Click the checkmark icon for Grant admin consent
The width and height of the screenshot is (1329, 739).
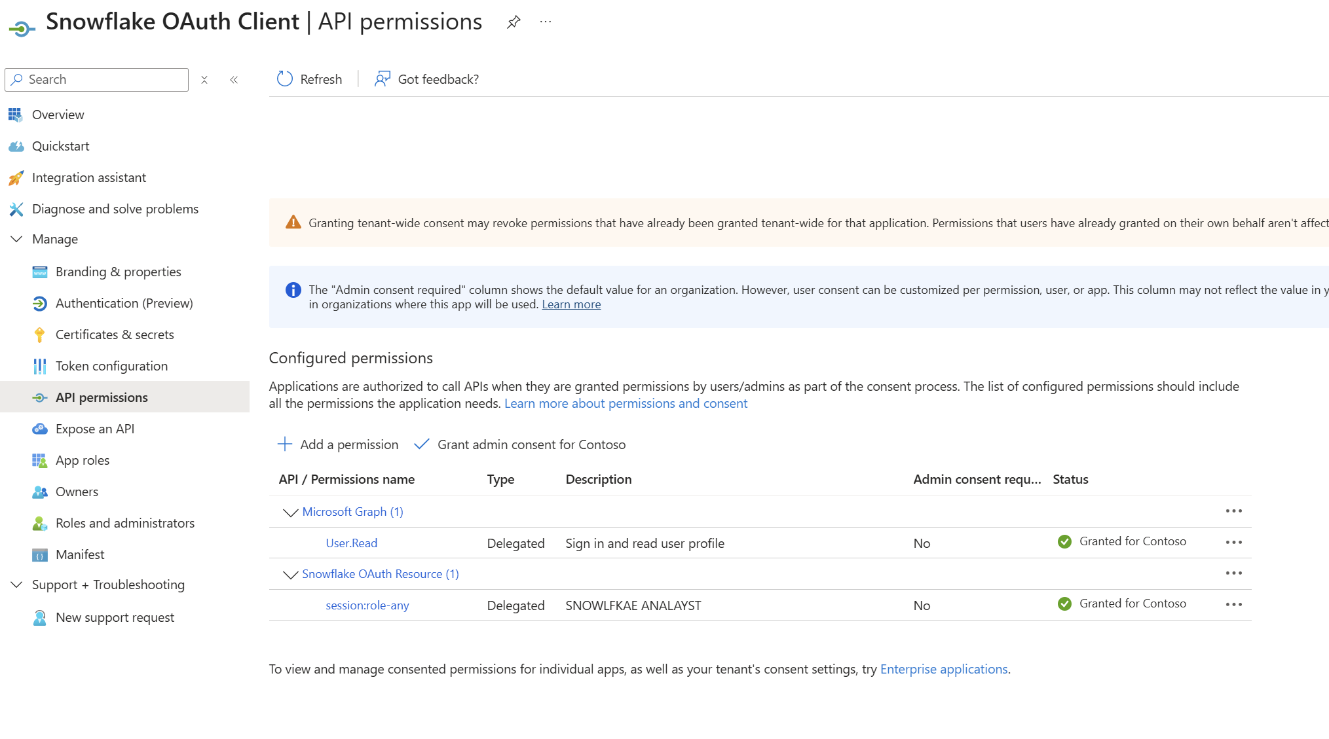tap(422, 444)
